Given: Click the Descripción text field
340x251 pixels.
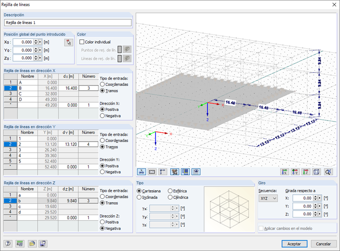Looking at the screenshot, I should (68, 22).
